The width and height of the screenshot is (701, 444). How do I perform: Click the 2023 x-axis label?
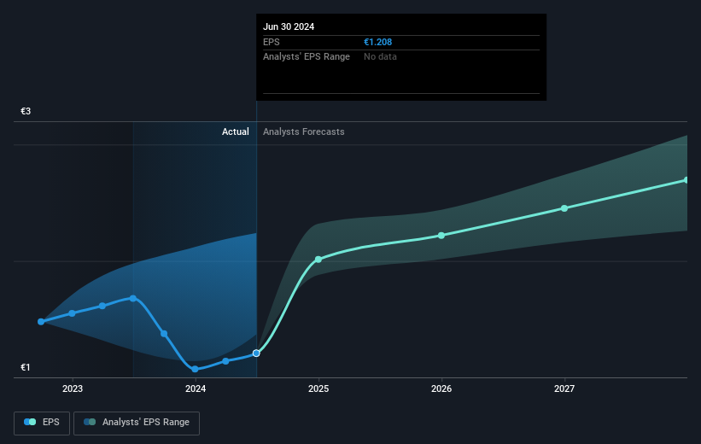(x=73, y=388)
